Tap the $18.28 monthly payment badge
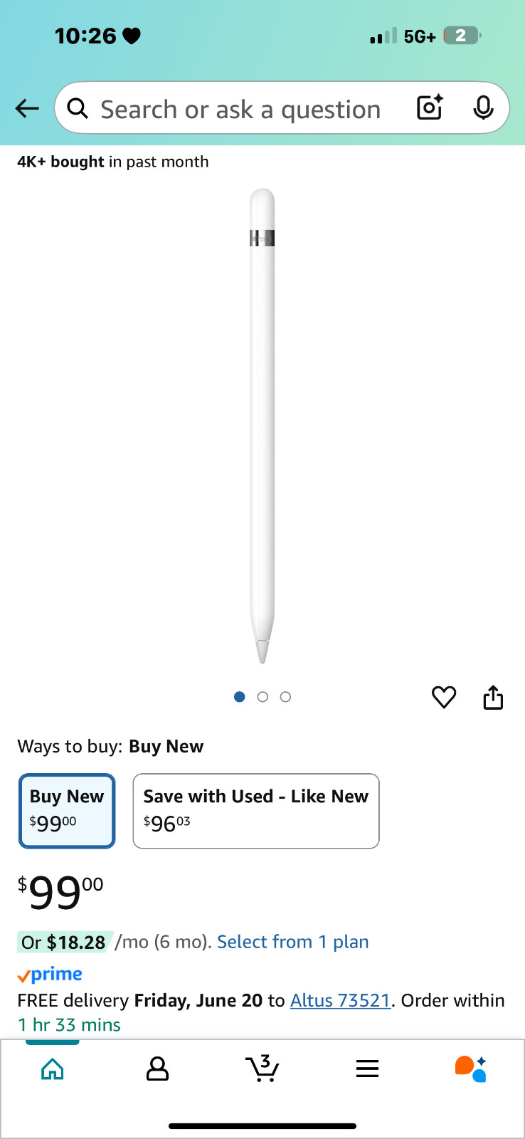The width and height of the screenshot is (525, 1139). [64, 942]
